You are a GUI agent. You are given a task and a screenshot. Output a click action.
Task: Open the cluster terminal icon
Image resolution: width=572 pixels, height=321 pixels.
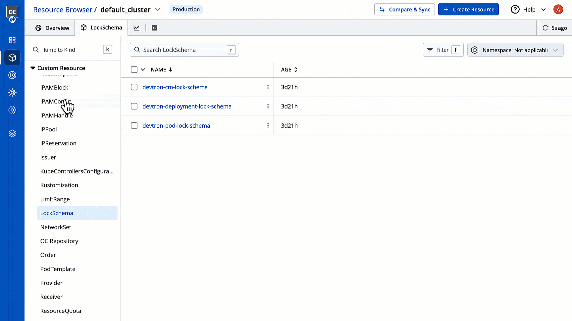(x=154, y=28)
